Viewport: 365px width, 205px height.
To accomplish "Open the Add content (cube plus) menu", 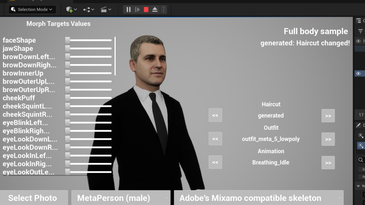I will (x=71, y=10).
